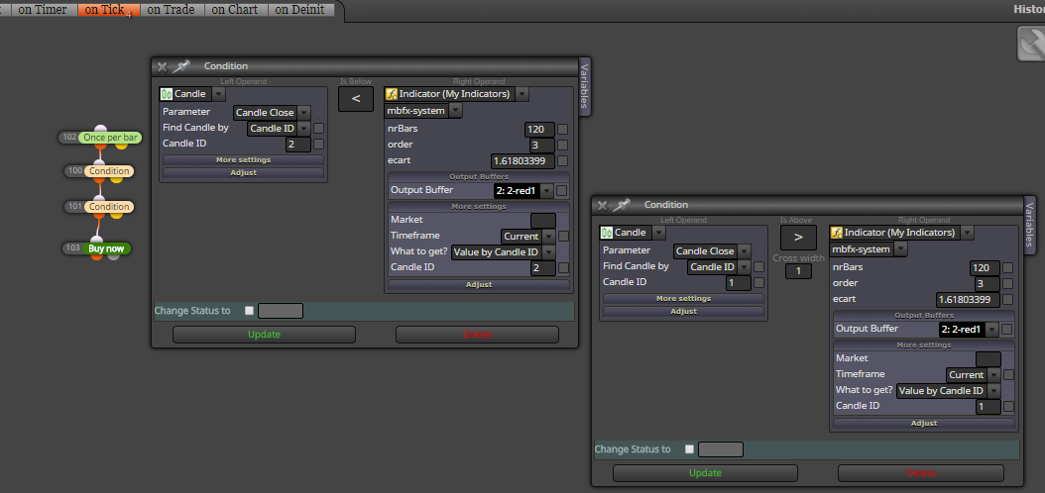Click the nrBars field in the first Condition
Viewport: 1045px width, 493px height.
pos(539,129)
